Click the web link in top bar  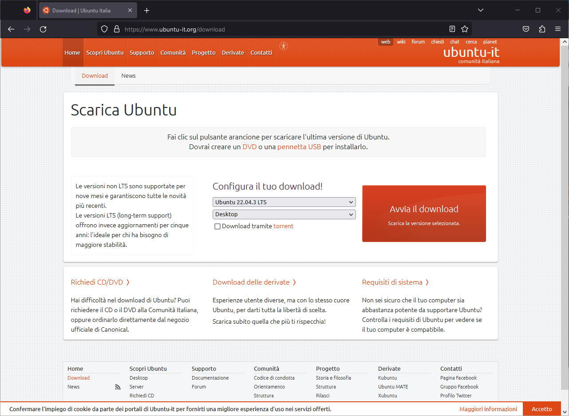pos(386,42)
